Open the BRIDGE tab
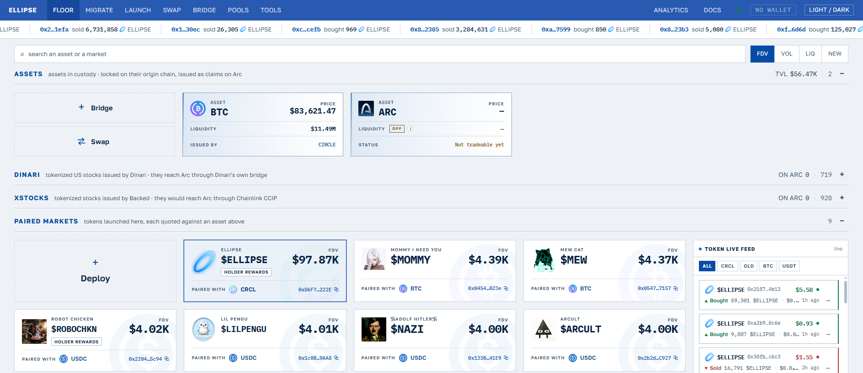863x373 pixels. coord(204,10)
